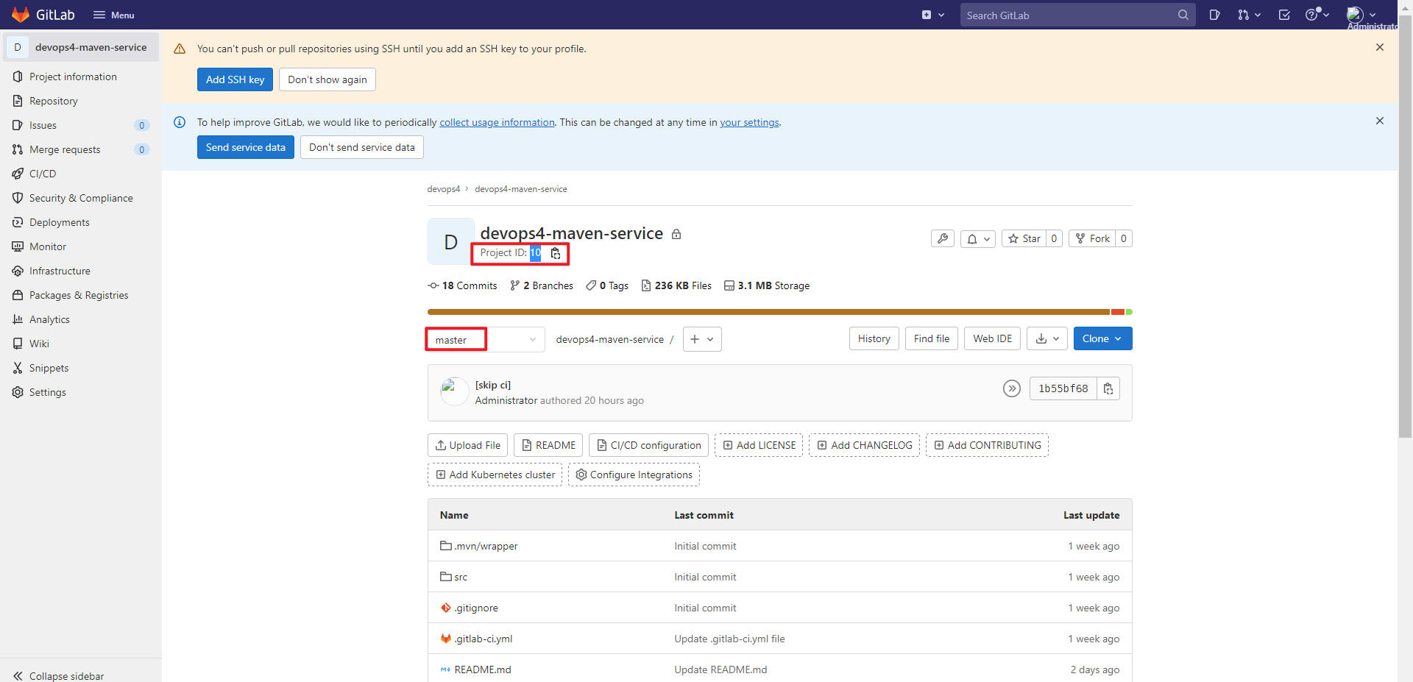Click the search magnifier icon
Image resolution: width=1413 pixels, height=682 pixels.
tap(1183, 15)
